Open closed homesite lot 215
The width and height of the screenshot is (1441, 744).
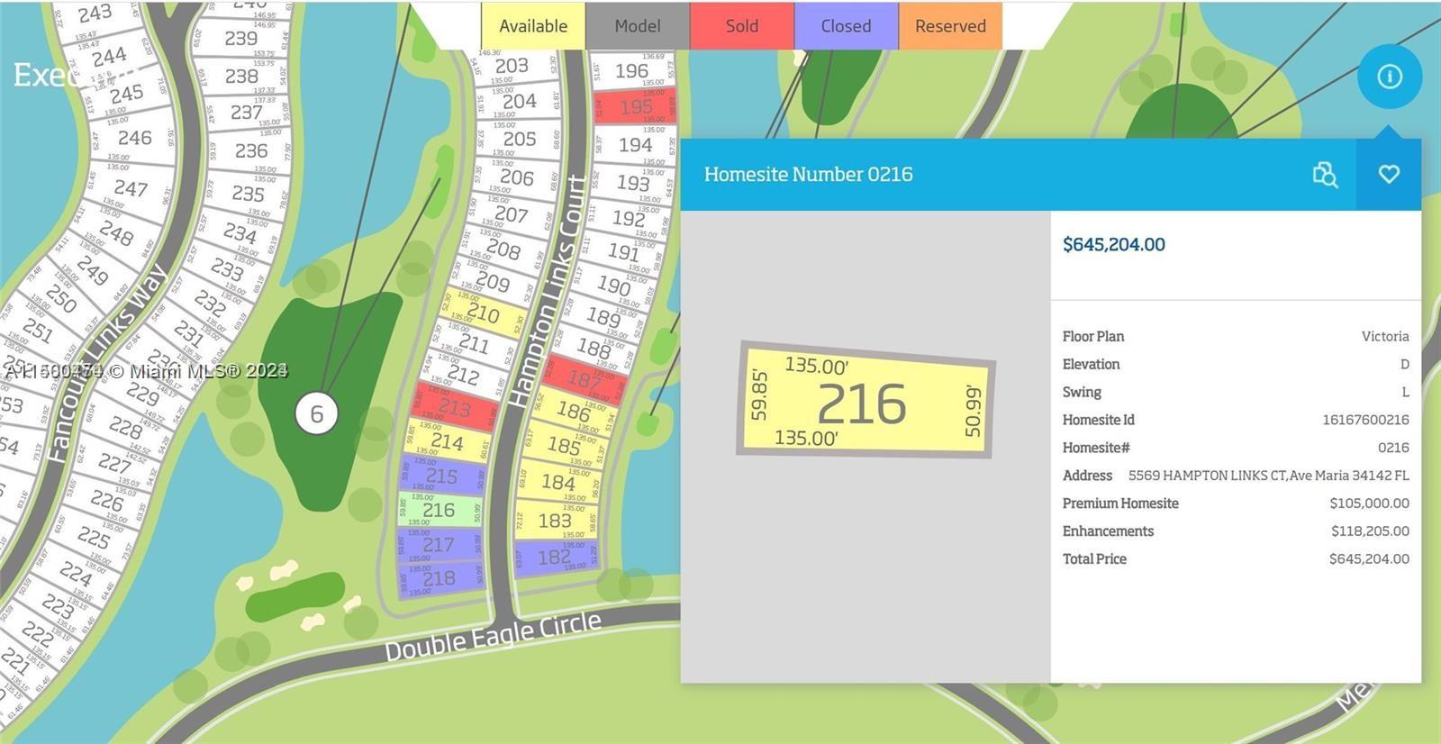(x=441, y=475)
